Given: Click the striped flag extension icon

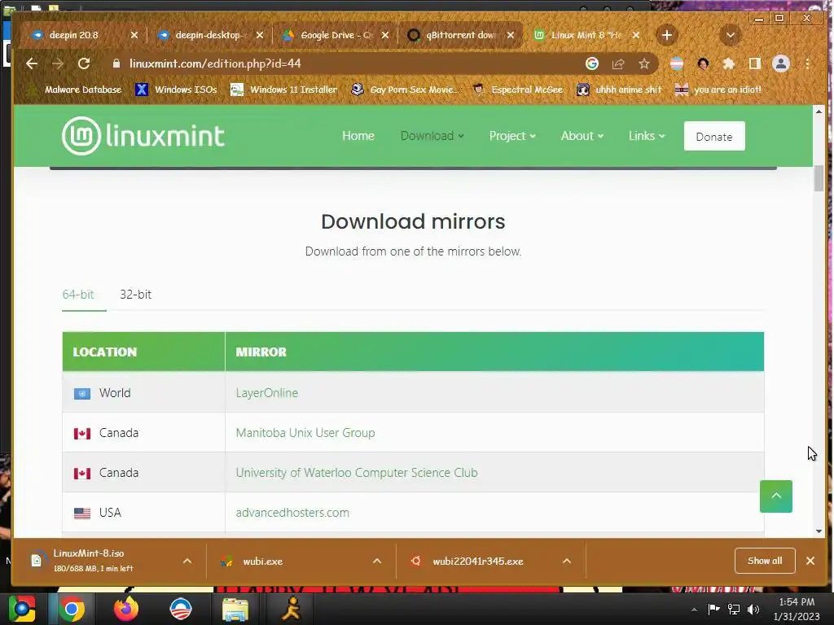Looking at the screenshot, I should click(x=677, y=63).
